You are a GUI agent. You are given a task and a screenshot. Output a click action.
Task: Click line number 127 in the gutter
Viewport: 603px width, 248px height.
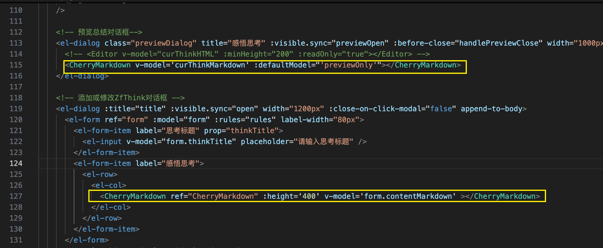click(x=16, y=196)
